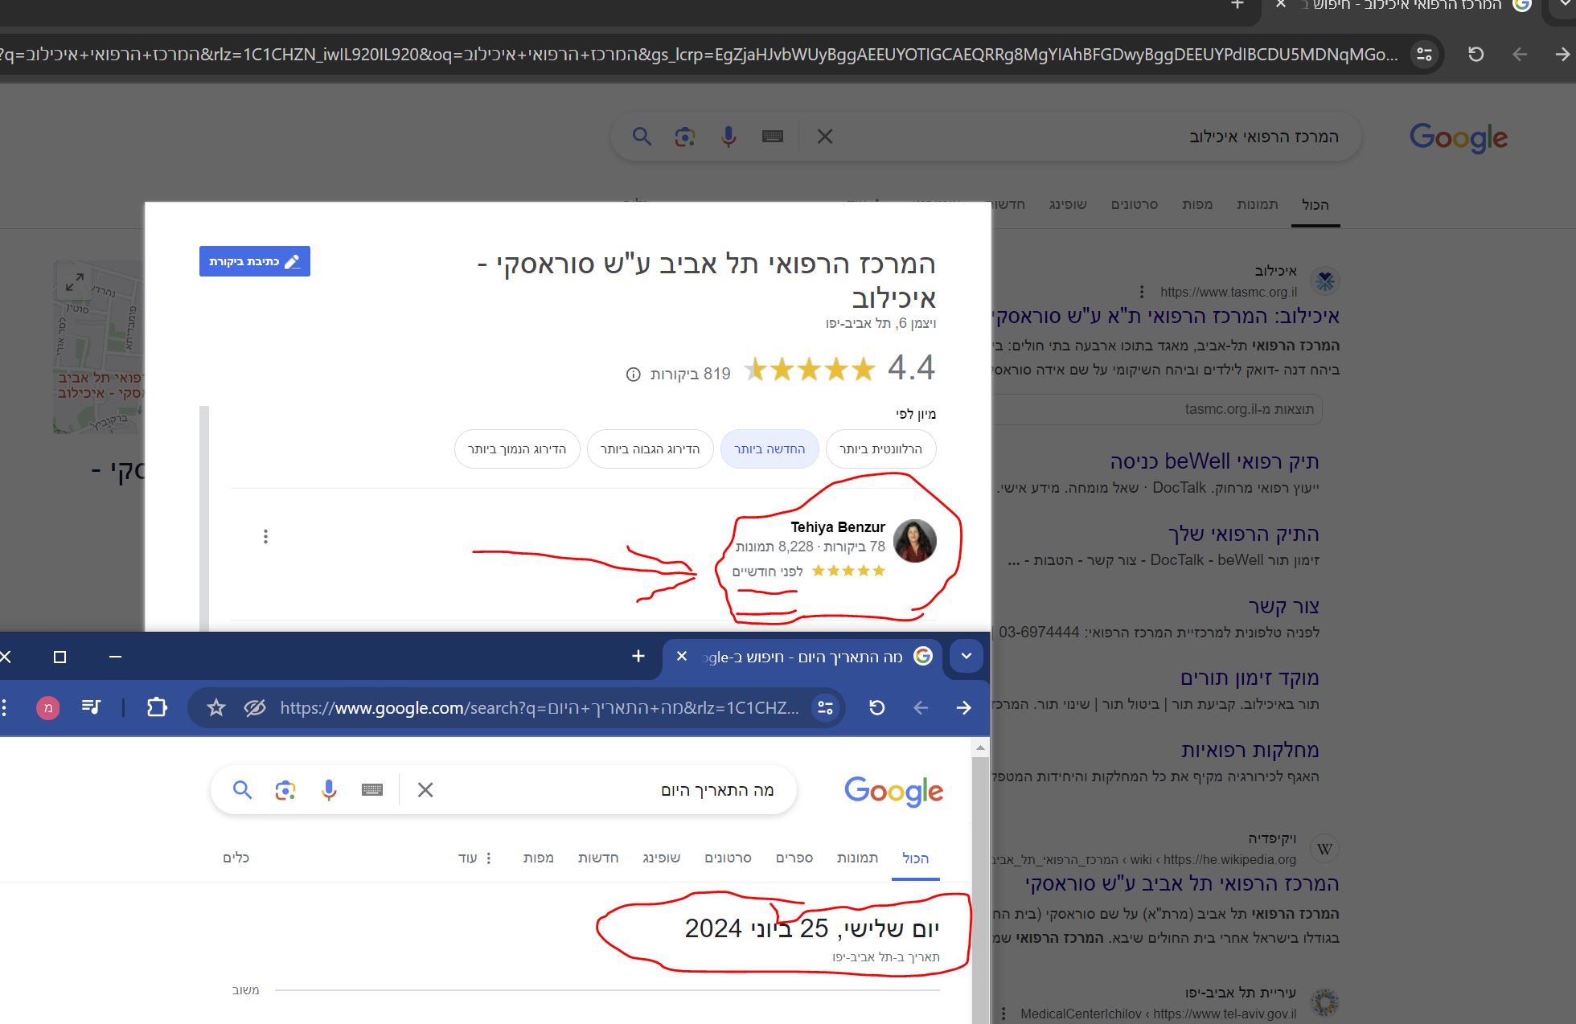Screen dimensions: 1576x1024
Task: Open the extensions puzzle icon in the front window
Action: [x=157, y=707]
